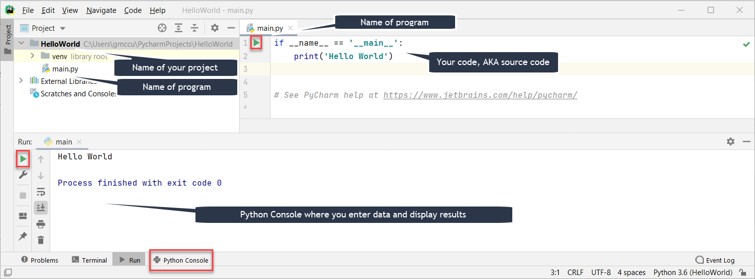Click the 3:1 cursor position indicator
This screenshot has width=755, height=279.
pyautogui.click(x=555, y=273)
